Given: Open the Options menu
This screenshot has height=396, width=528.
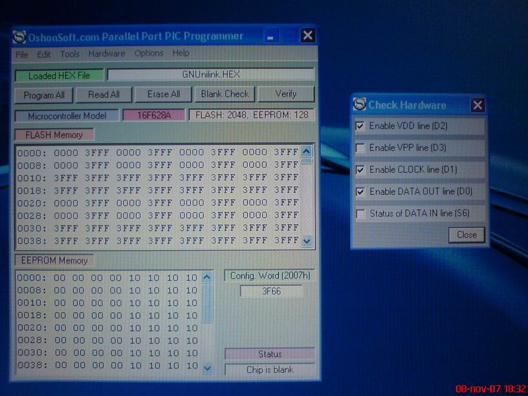Looking at the screenshot, I should (x=149, y=53).
